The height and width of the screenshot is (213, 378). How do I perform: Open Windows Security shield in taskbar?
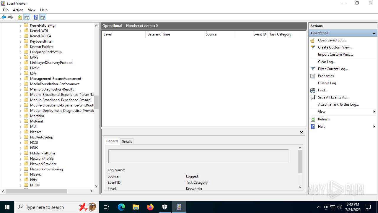pyautogui.click(x=165, y=207)
